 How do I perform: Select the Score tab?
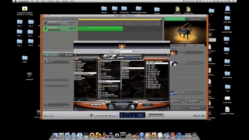click(x=69, y=55)
